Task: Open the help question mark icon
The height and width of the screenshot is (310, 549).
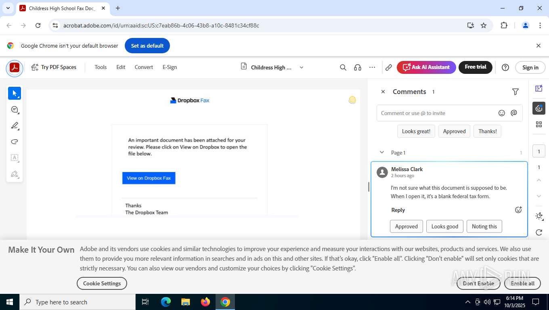Action: click(x=505, y=67)
